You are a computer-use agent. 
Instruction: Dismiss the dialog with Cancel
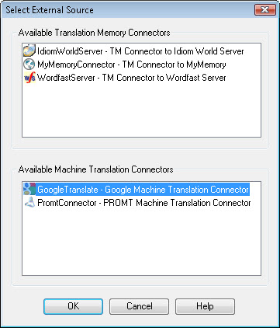139,306
